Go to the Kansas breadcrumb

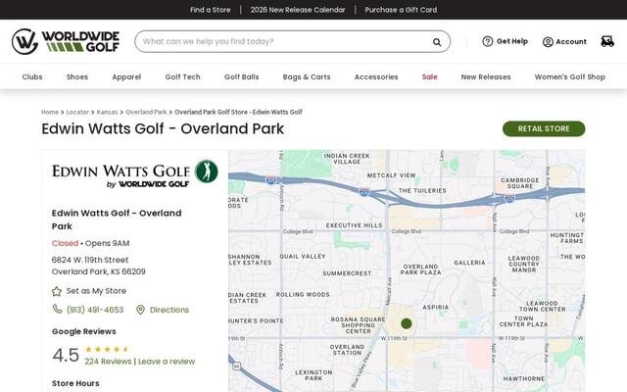click(x=107, y=112)
